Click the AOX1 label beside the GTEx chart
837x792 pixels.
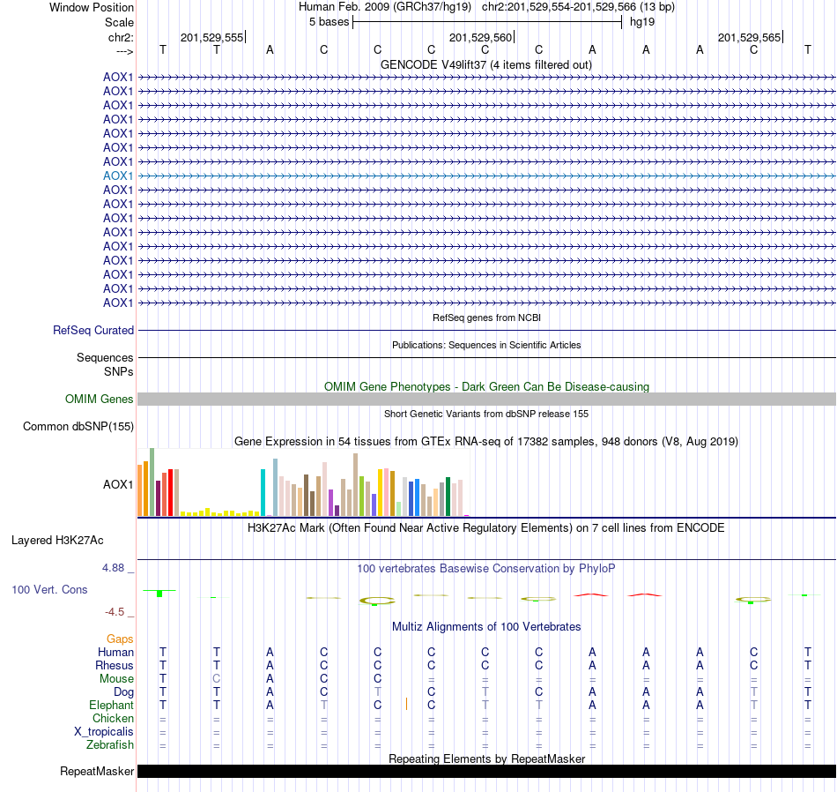tap(118, 485)
